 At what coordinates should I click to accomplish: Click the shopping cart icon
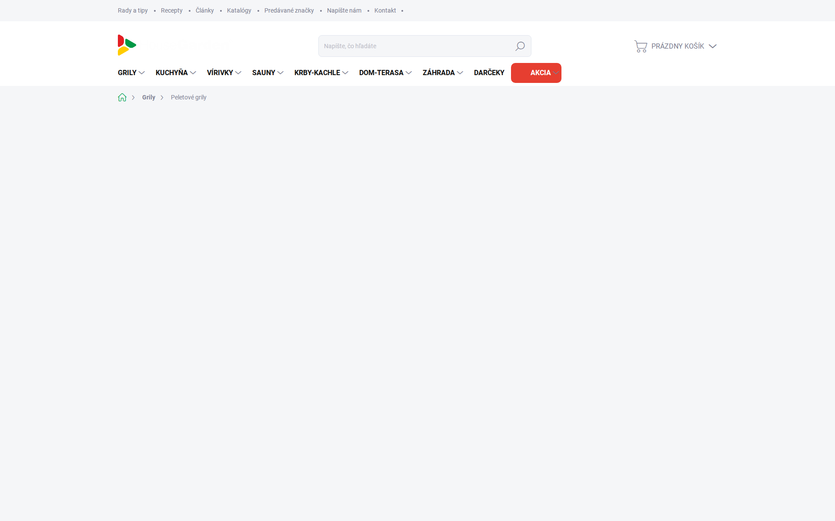tap(641, 46)
